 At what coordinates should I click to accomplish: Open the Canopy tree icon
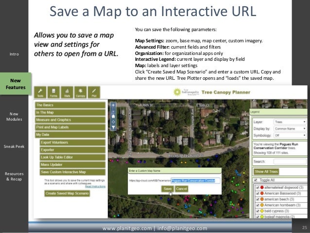pyautogui.click(x=81, y=92)
